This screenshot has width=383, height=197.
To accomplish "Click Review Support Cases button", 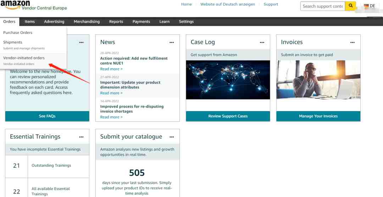I will [x=228, y=116].
